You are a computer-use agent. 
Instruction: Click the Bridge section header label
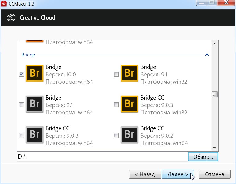(28, 55)
